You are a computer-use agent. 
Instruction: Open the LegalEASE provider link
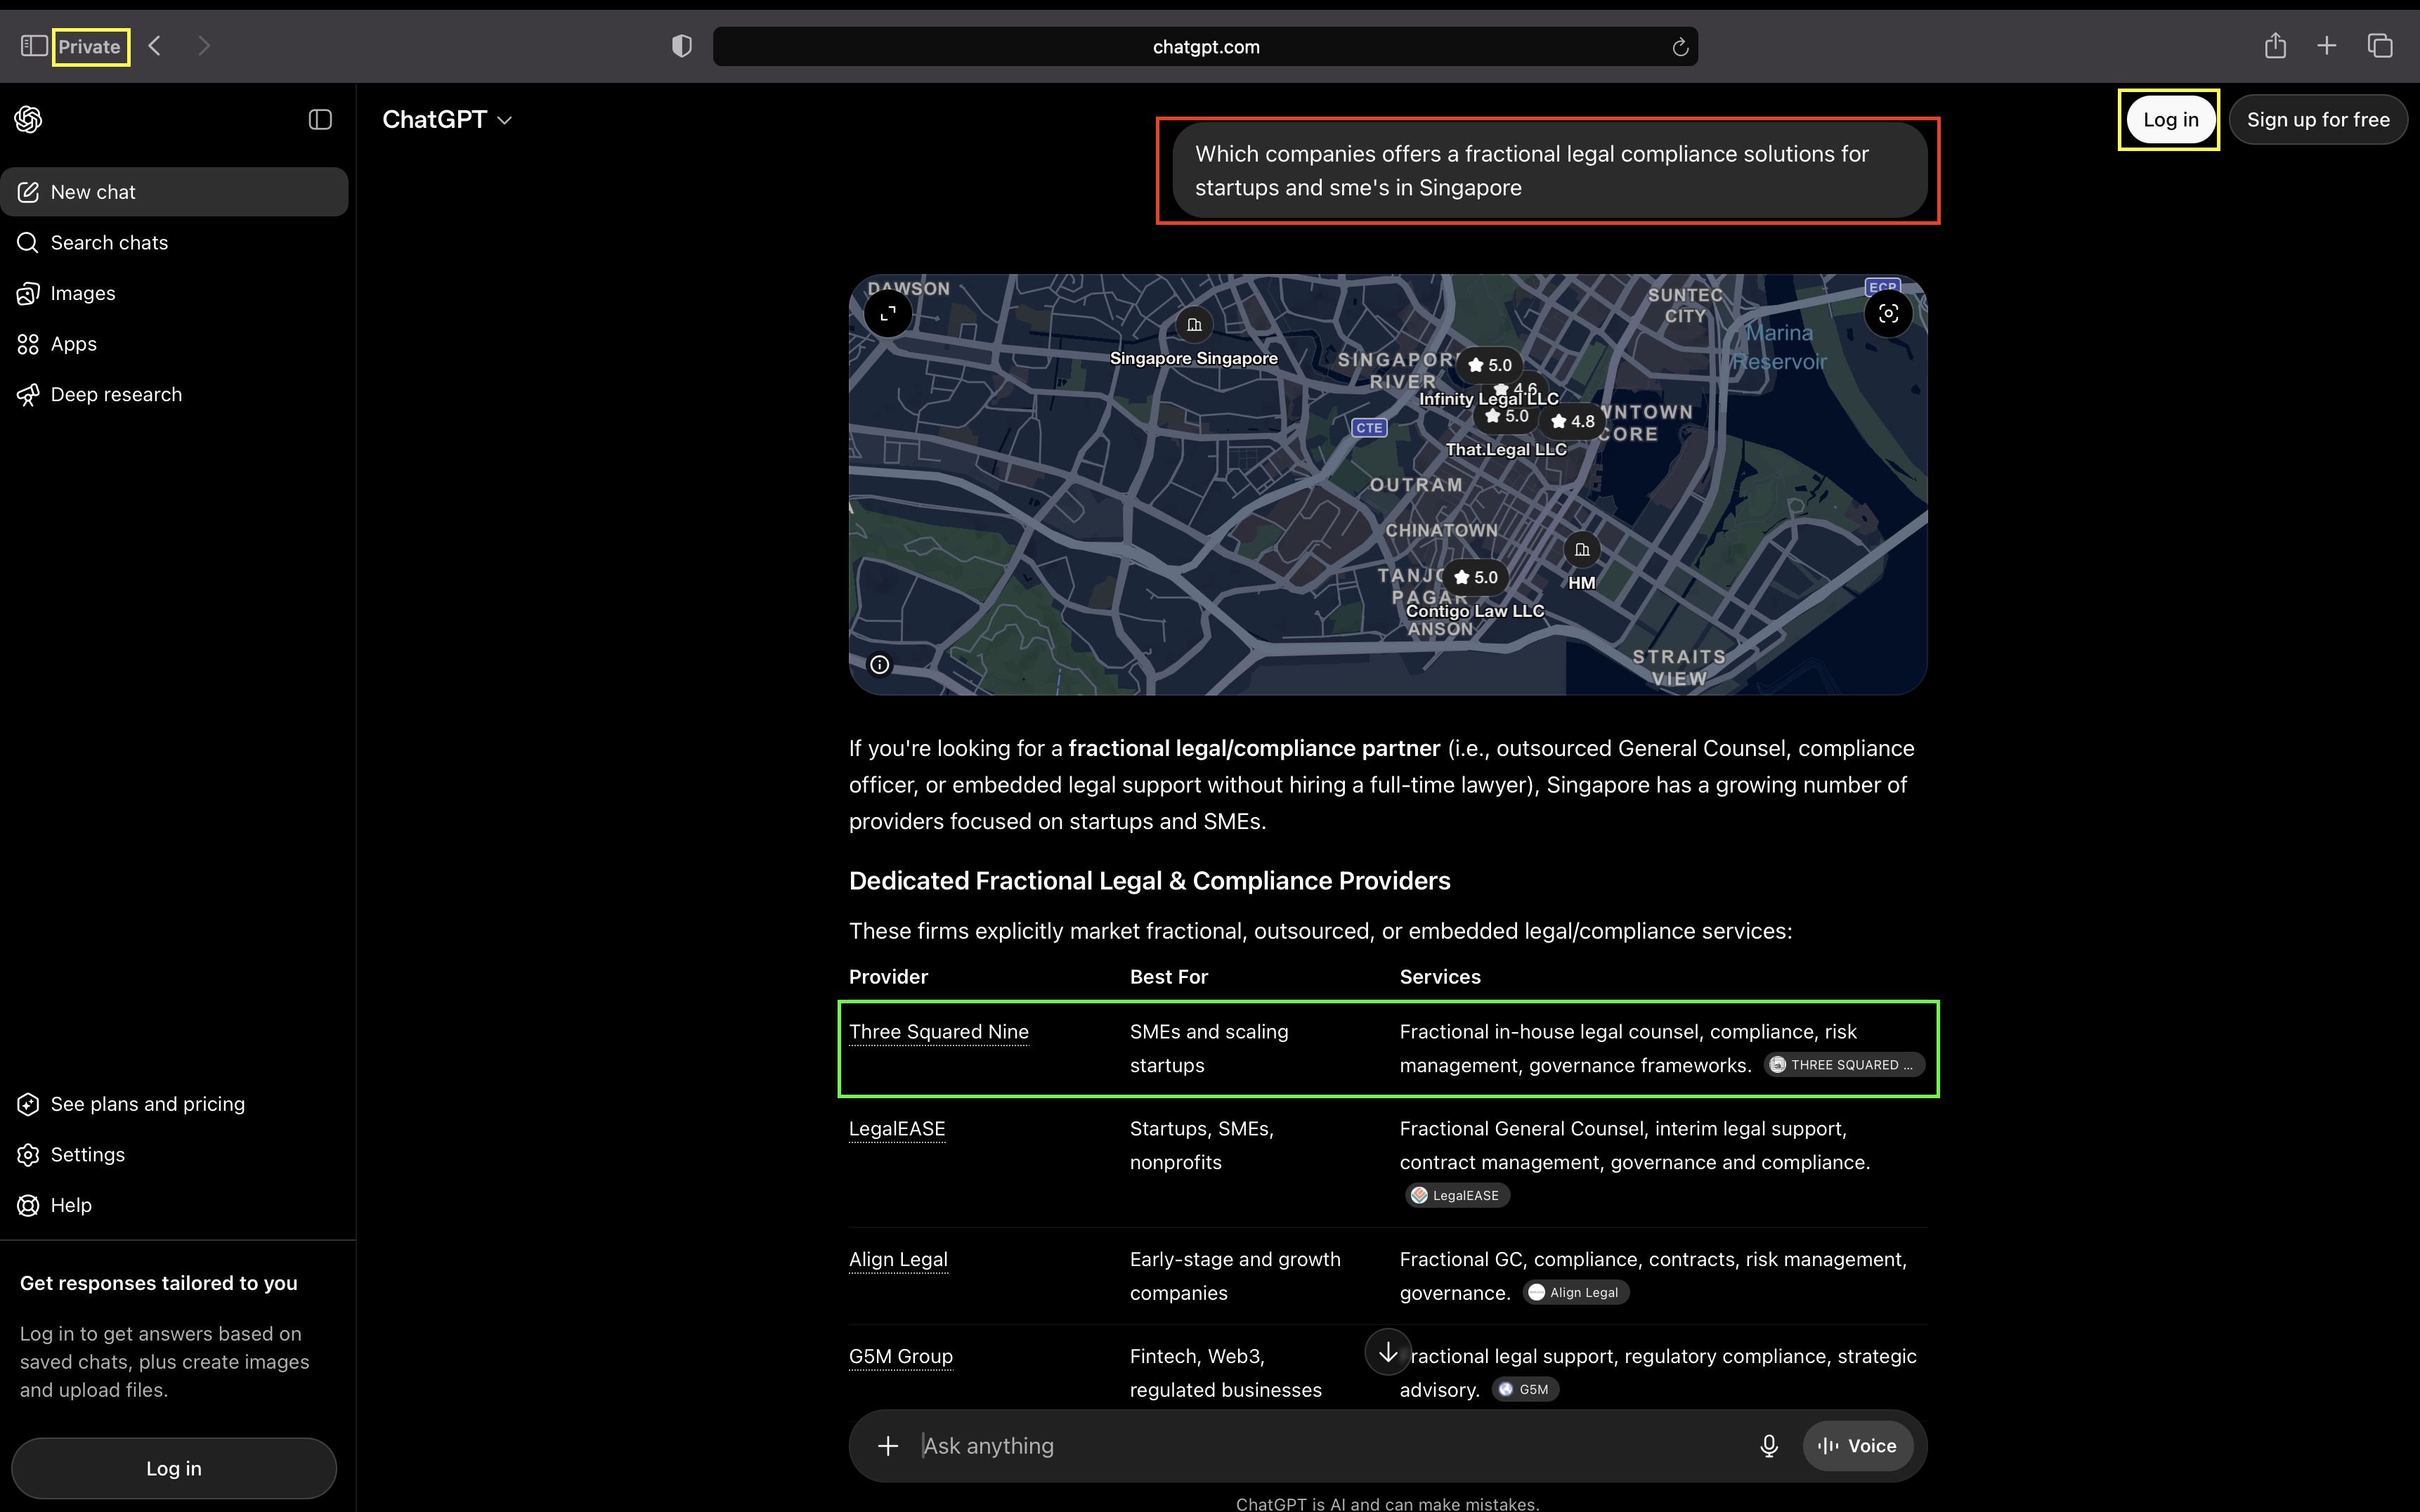pos(897,1129)
